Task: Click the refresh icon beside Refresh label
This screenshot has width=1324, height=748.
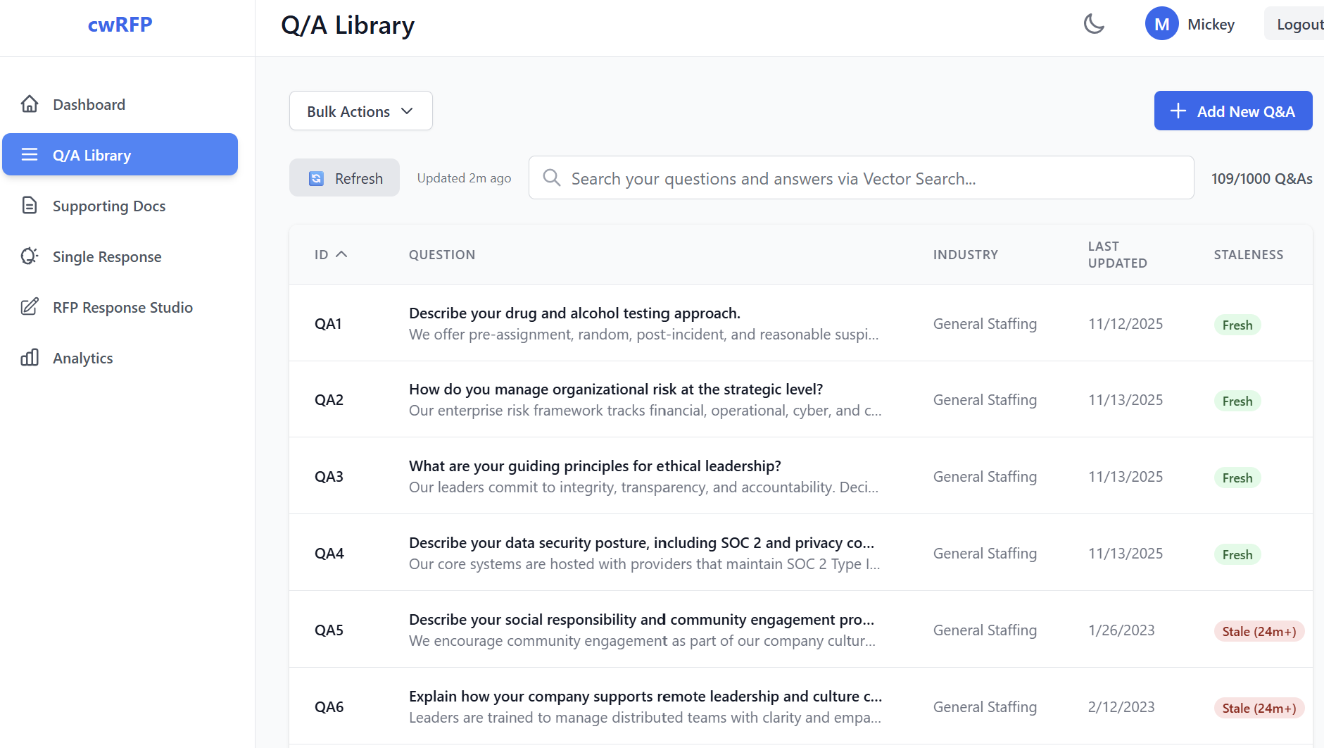Action: click(x=316, y=178)
